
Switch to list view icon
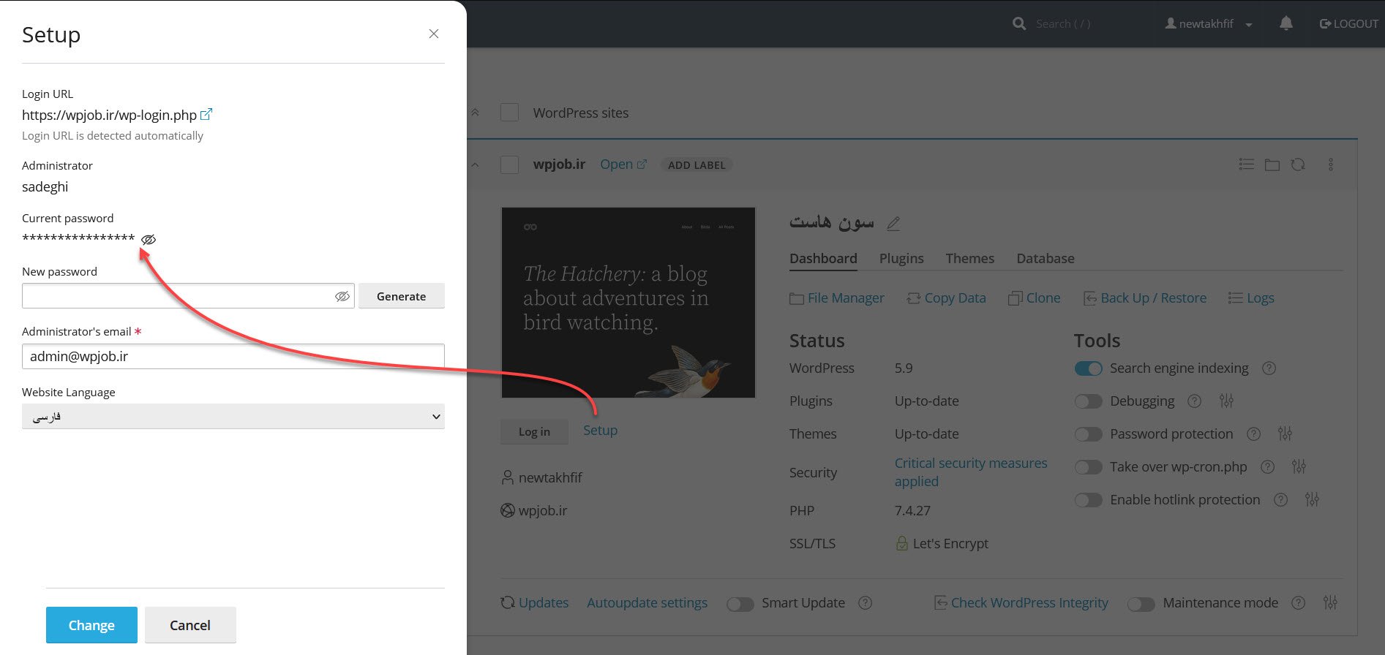(1247, 164)
